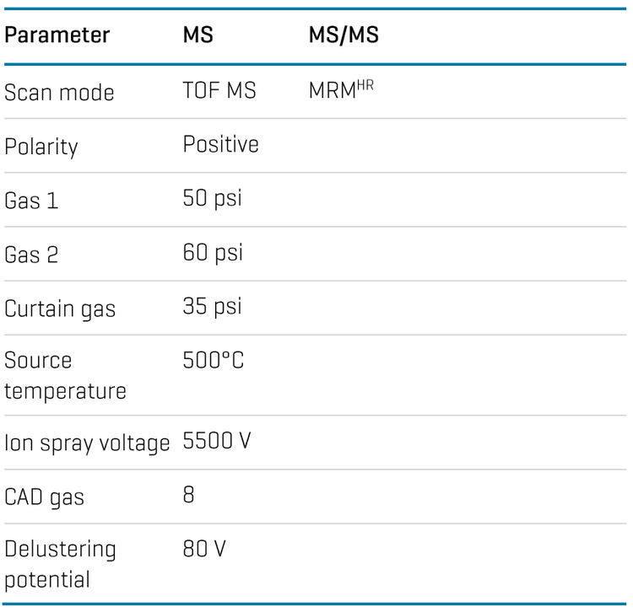Select the TOF MS value
Image resolution: width=633 pixels, height=612 pixels.
pos(219,90)
